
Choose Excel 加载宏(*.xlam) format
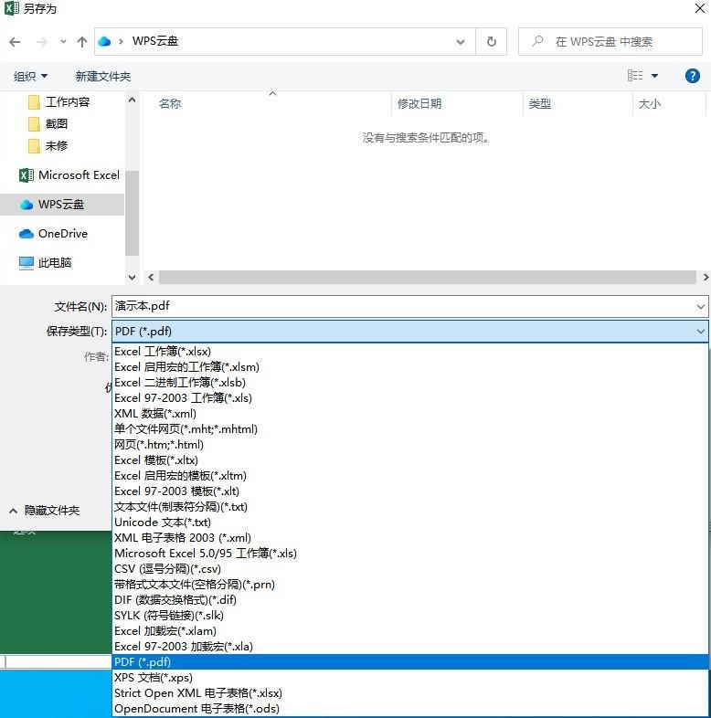(x=410, y=631)
